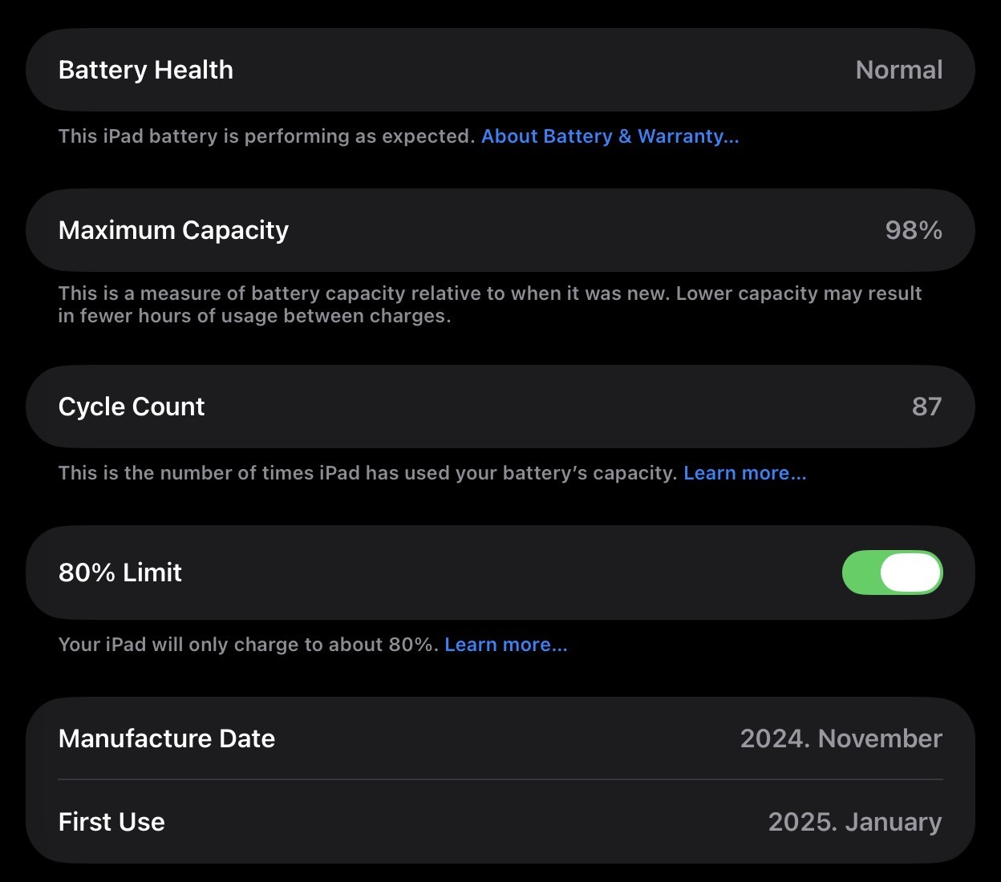Select the Maximum Capacity label
This screenshot has width=1001, height=882.
(x=173, y=230)
